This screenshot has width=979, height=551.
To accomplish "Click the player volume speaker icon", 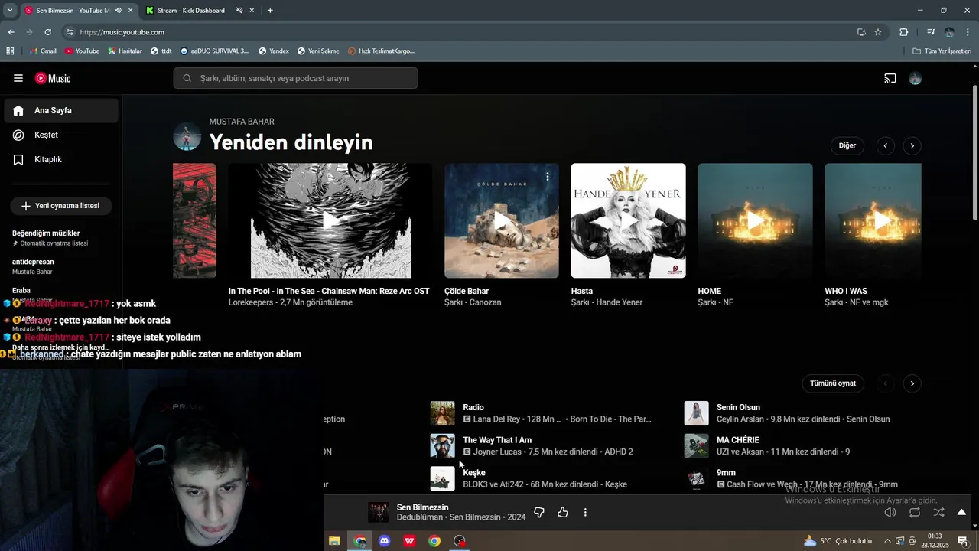I will pos(890,513).
